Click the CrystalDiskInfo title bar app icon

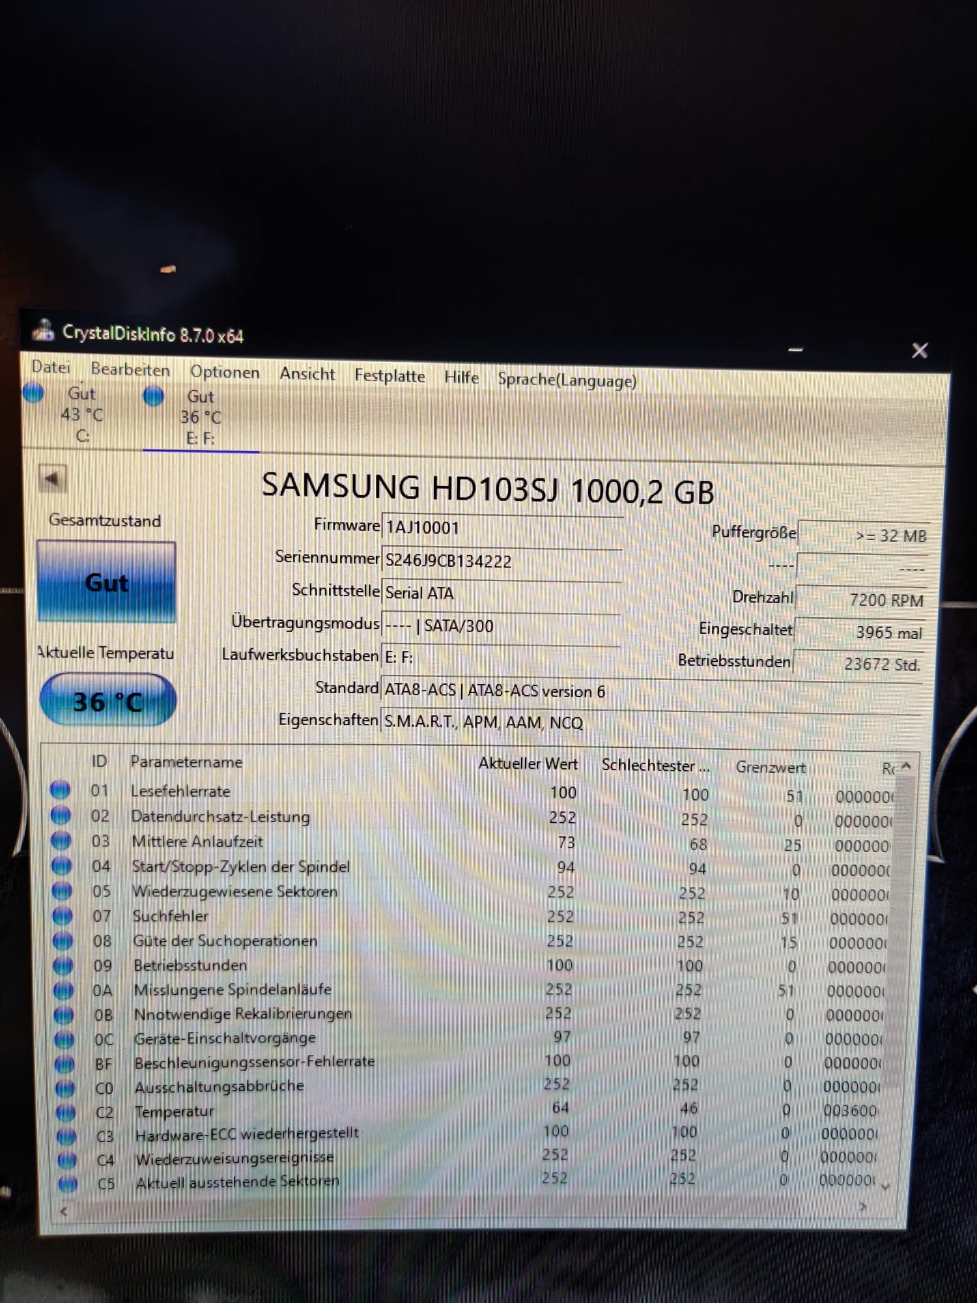pyautogui.click(x=44, y=330)
